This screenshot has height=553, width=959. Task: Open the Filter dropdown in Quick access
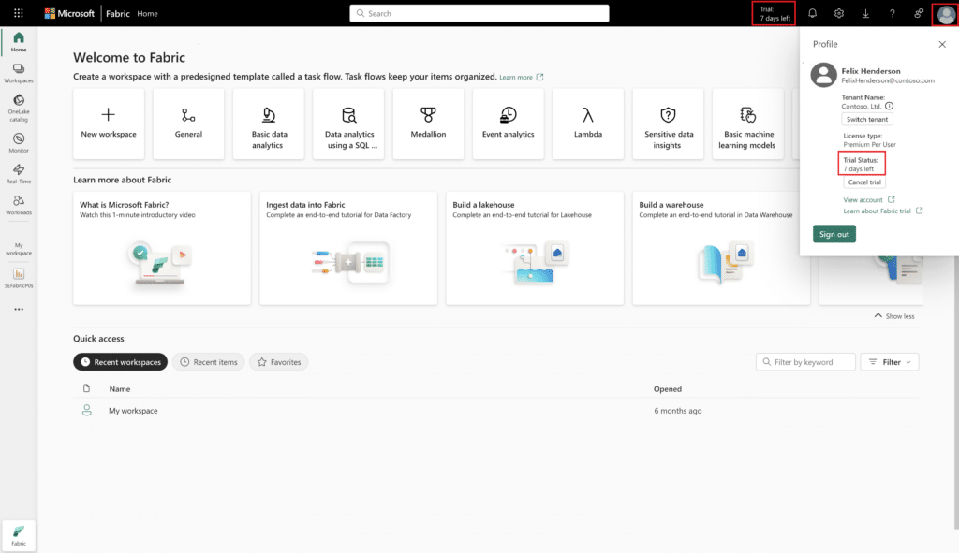pos(889,361)
